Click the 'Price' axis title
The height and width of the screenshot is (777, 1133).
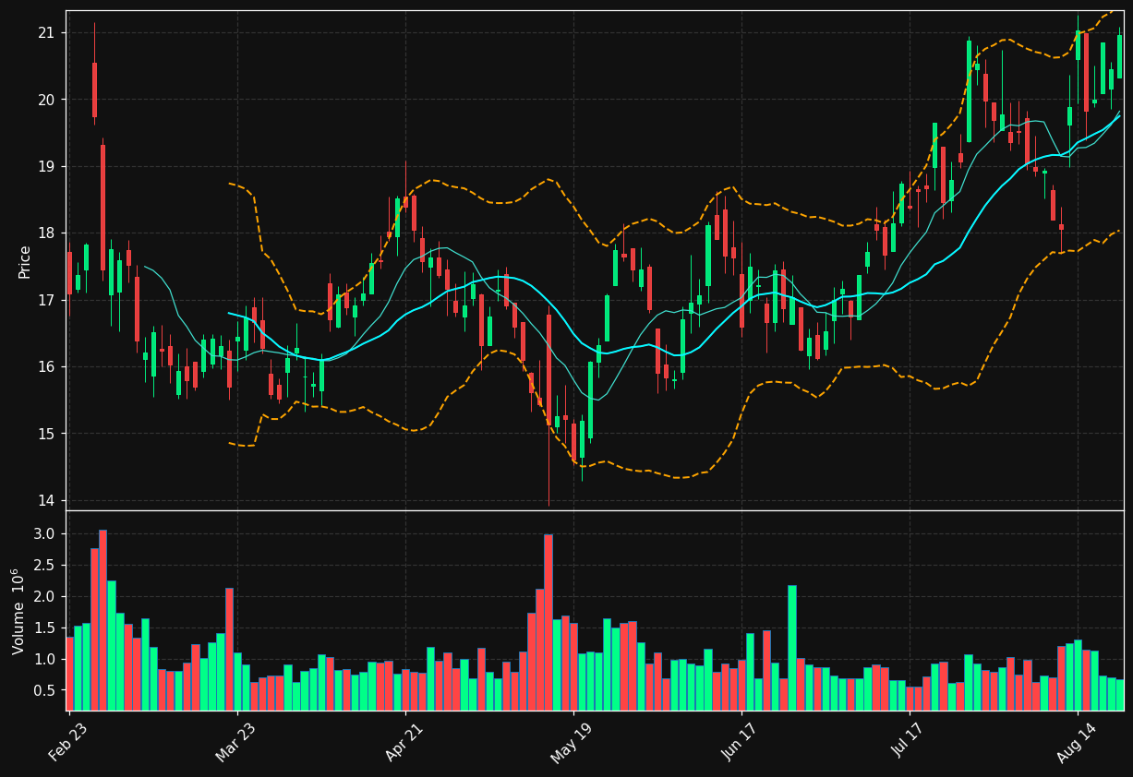(x=25, y=261)
